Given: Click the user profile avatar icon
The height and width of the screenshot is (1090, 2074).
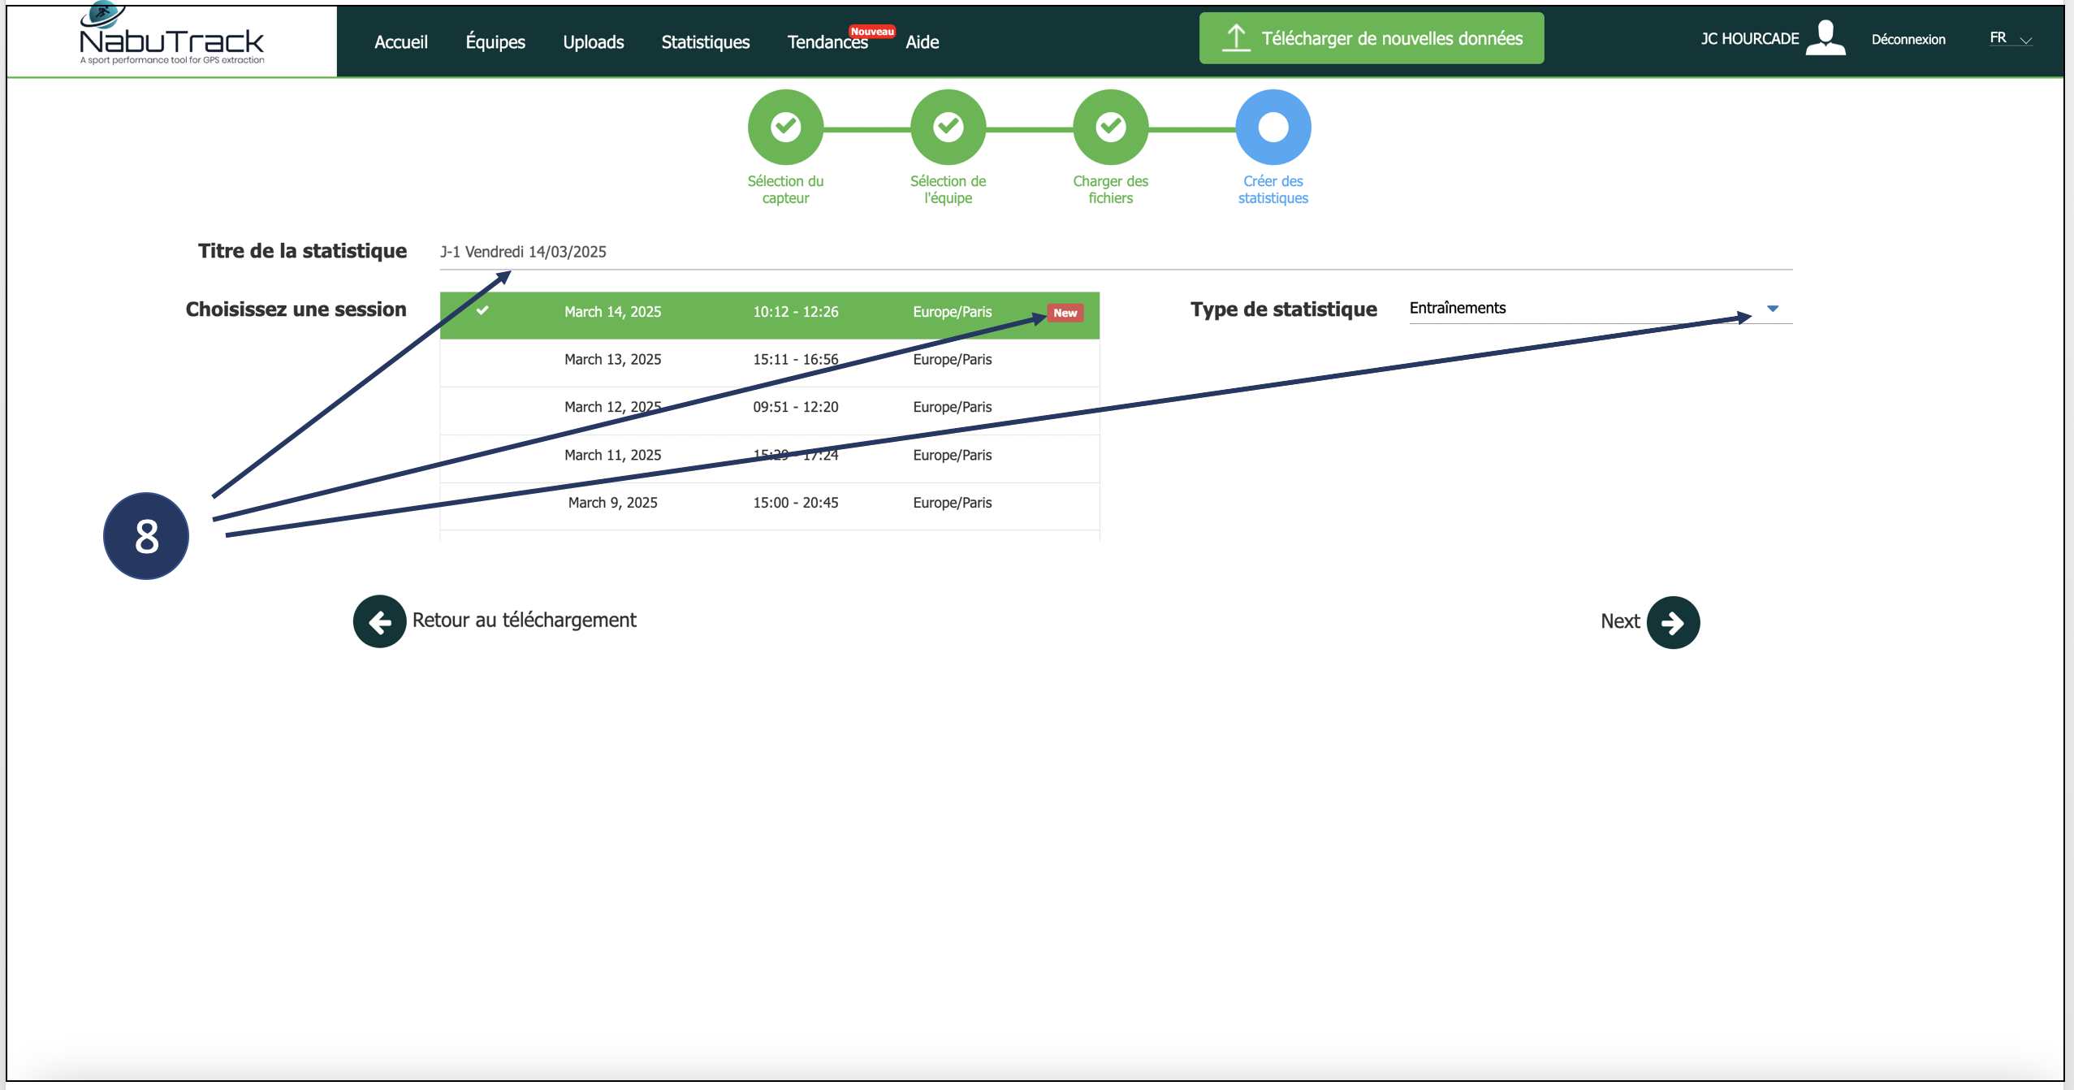Looking at the screenshot, I should pyautogui.click(x=1825, y=37).
